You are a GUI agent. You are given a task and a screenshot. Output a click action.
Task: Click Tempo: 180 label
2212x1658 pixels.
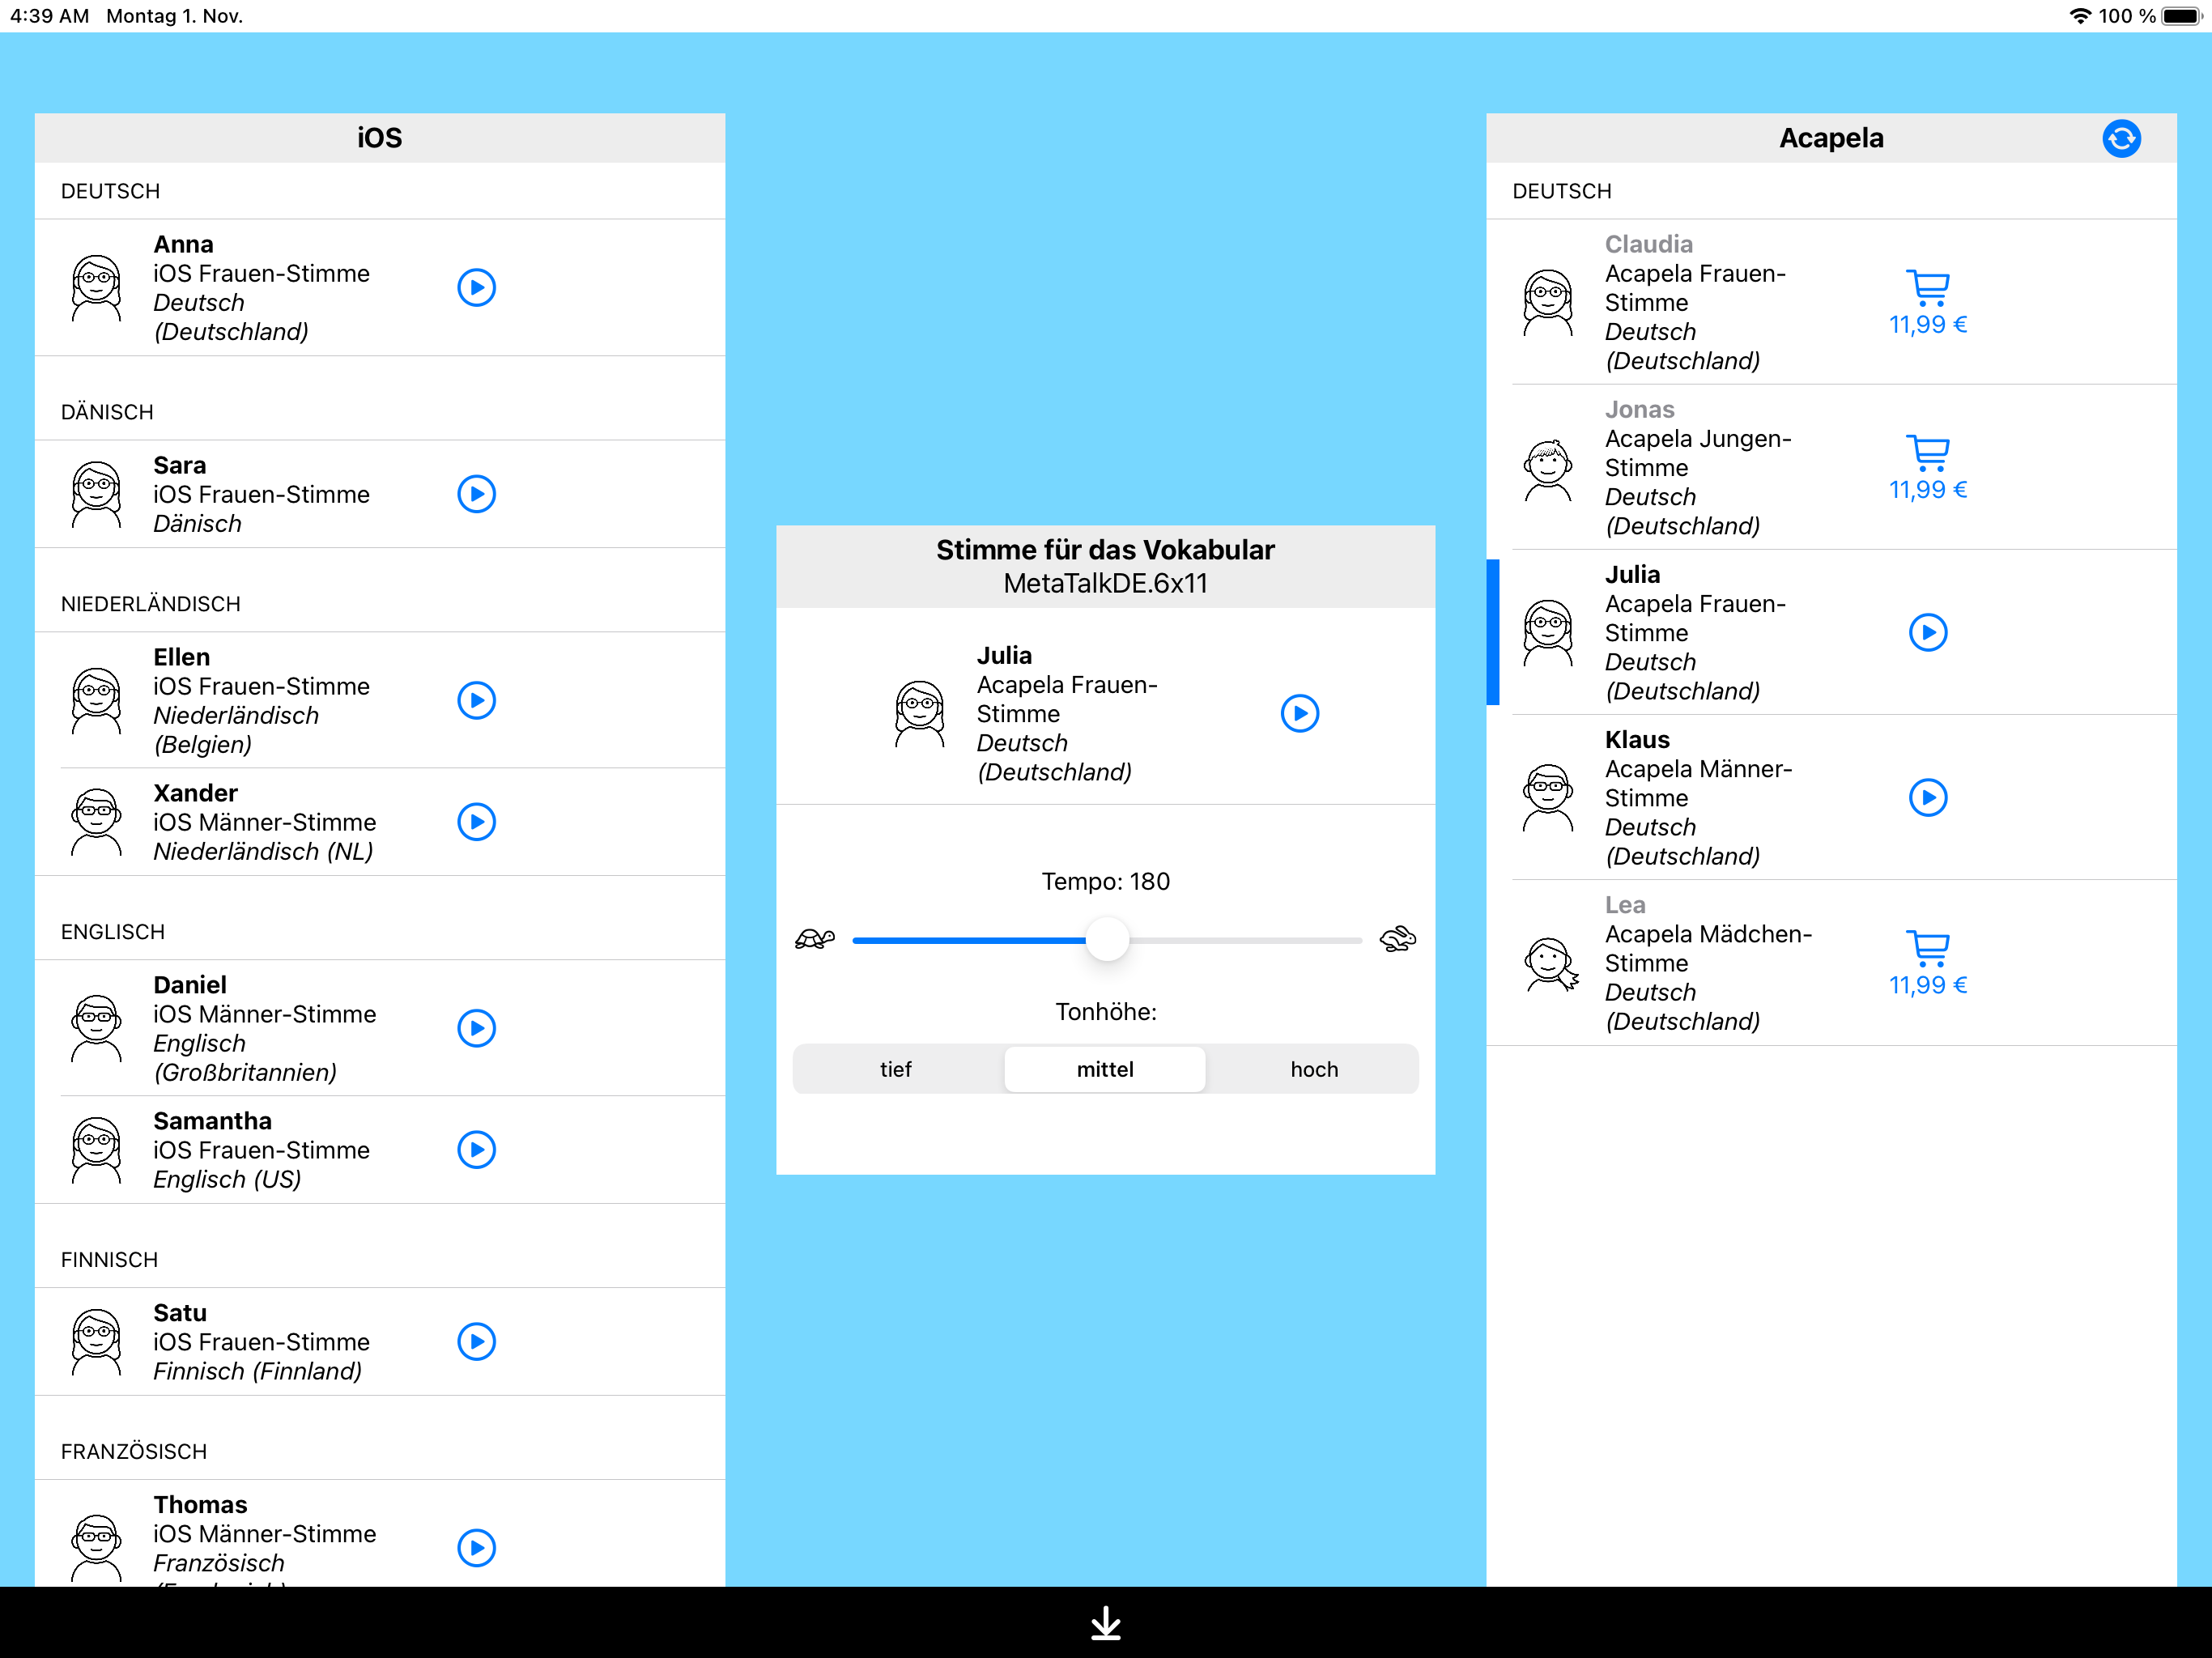coord(1106,882)
